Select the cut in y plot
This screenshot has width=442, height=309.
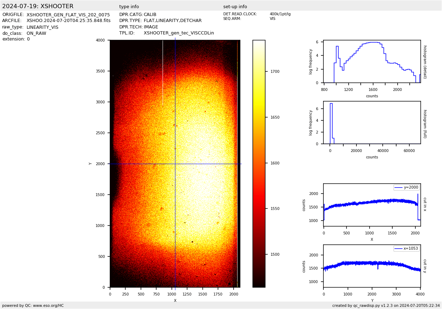372,266
